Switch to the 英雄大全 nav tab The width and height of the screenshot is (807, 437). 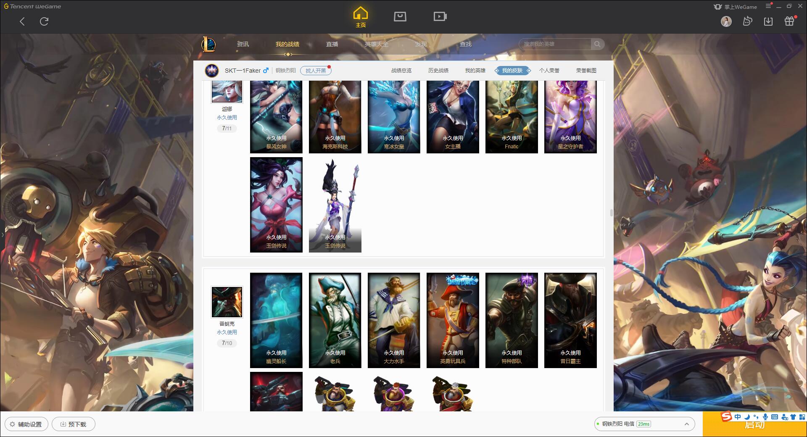coord(377,44)
